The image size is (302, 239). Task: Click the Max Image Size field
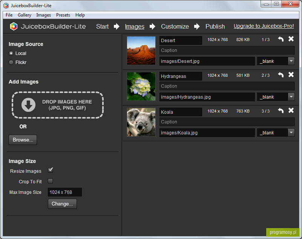[x=65, y=192]
